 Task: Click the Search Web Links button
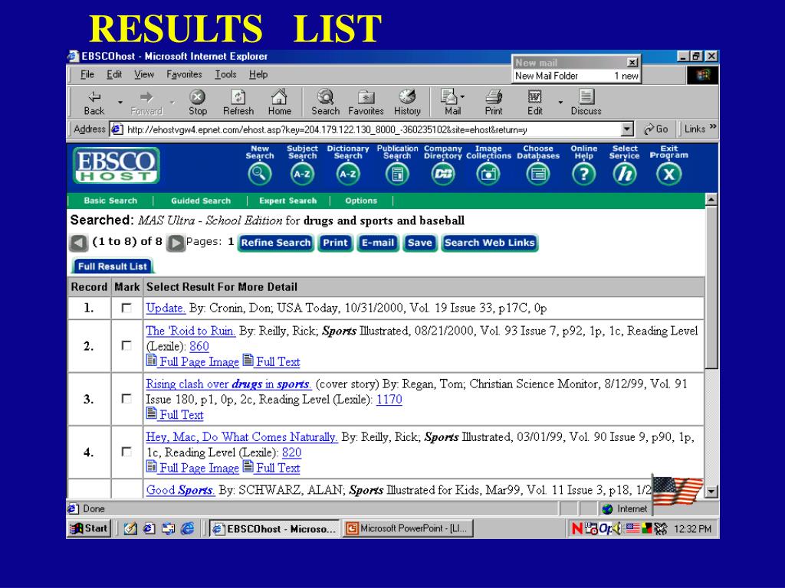point(489,243)
